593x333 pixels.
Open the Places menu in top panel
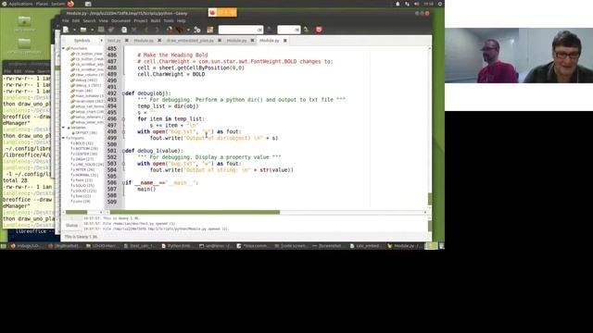point(42,4)
